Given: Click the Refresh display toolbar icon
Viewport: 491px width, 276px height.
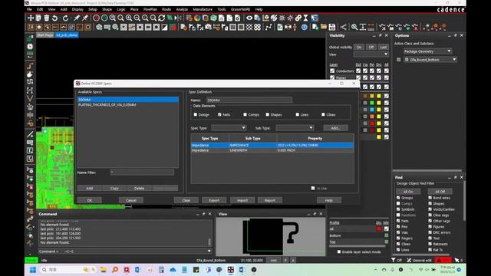Looking at the screenshot, I should (x=162, y=18).
